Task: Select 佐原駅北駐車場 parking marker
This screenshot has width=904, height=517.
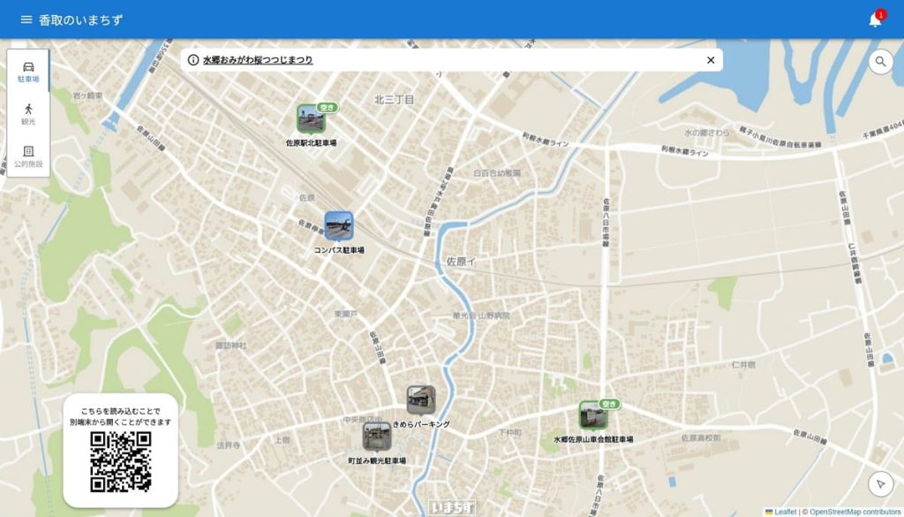Action: 310,118
